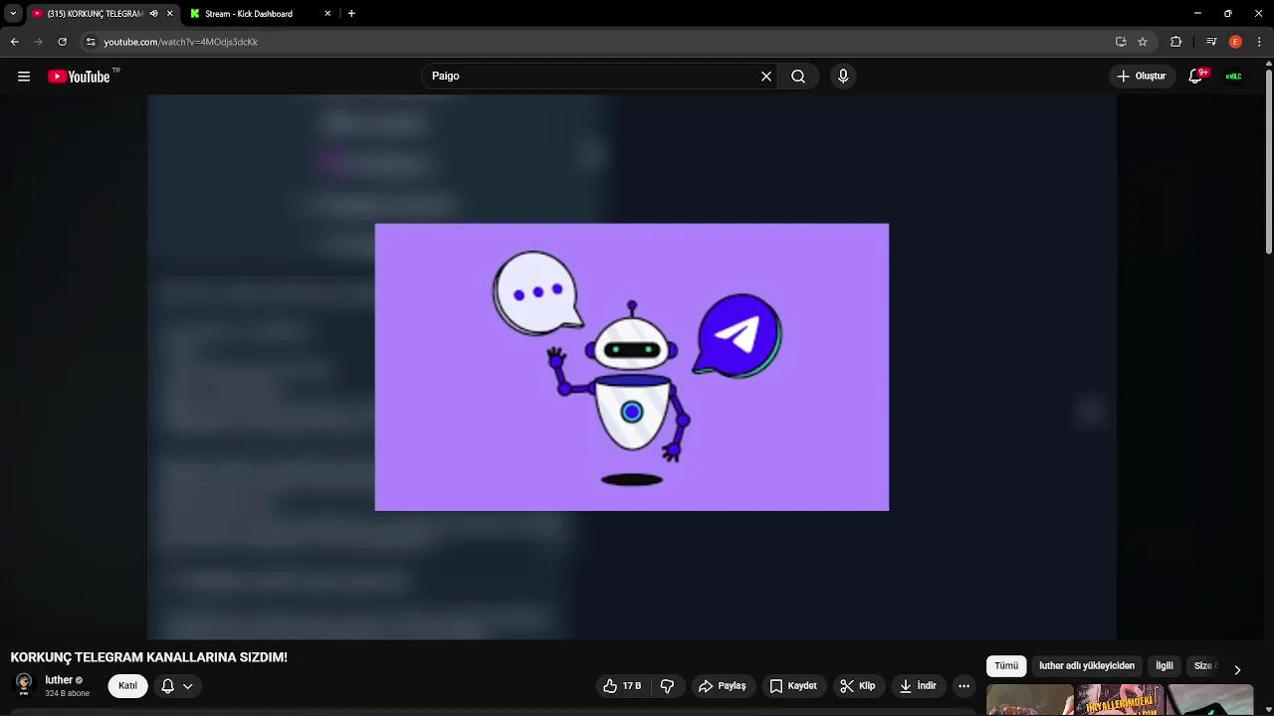Open the luther channel name link
The height and width of the screenshot is (716, 1274).
coord(59,680)
